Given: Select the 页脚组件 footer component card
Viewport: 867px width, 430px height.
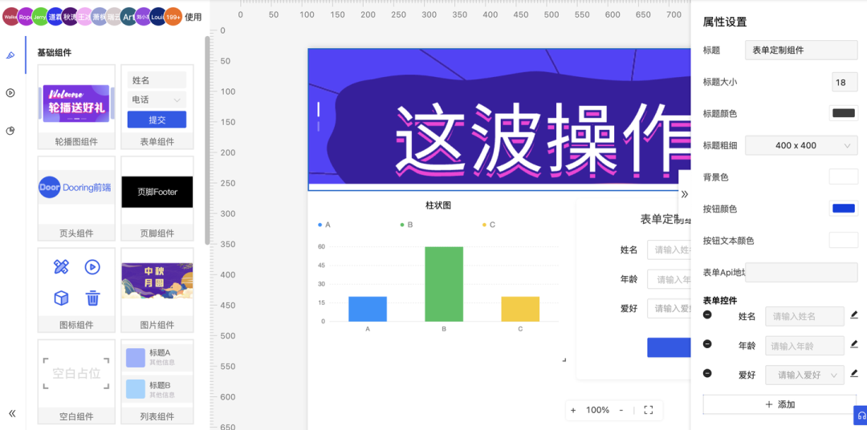Looking at the screenshot, I should [157, 198].
